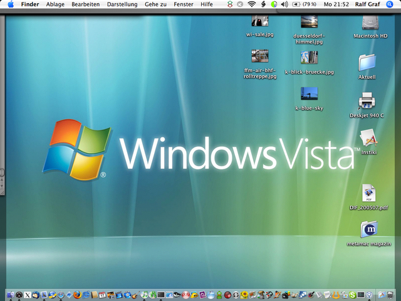Select the wi-sale.jpg thumbnail
This screenshot has width=401, height=301.
[260, 21]
